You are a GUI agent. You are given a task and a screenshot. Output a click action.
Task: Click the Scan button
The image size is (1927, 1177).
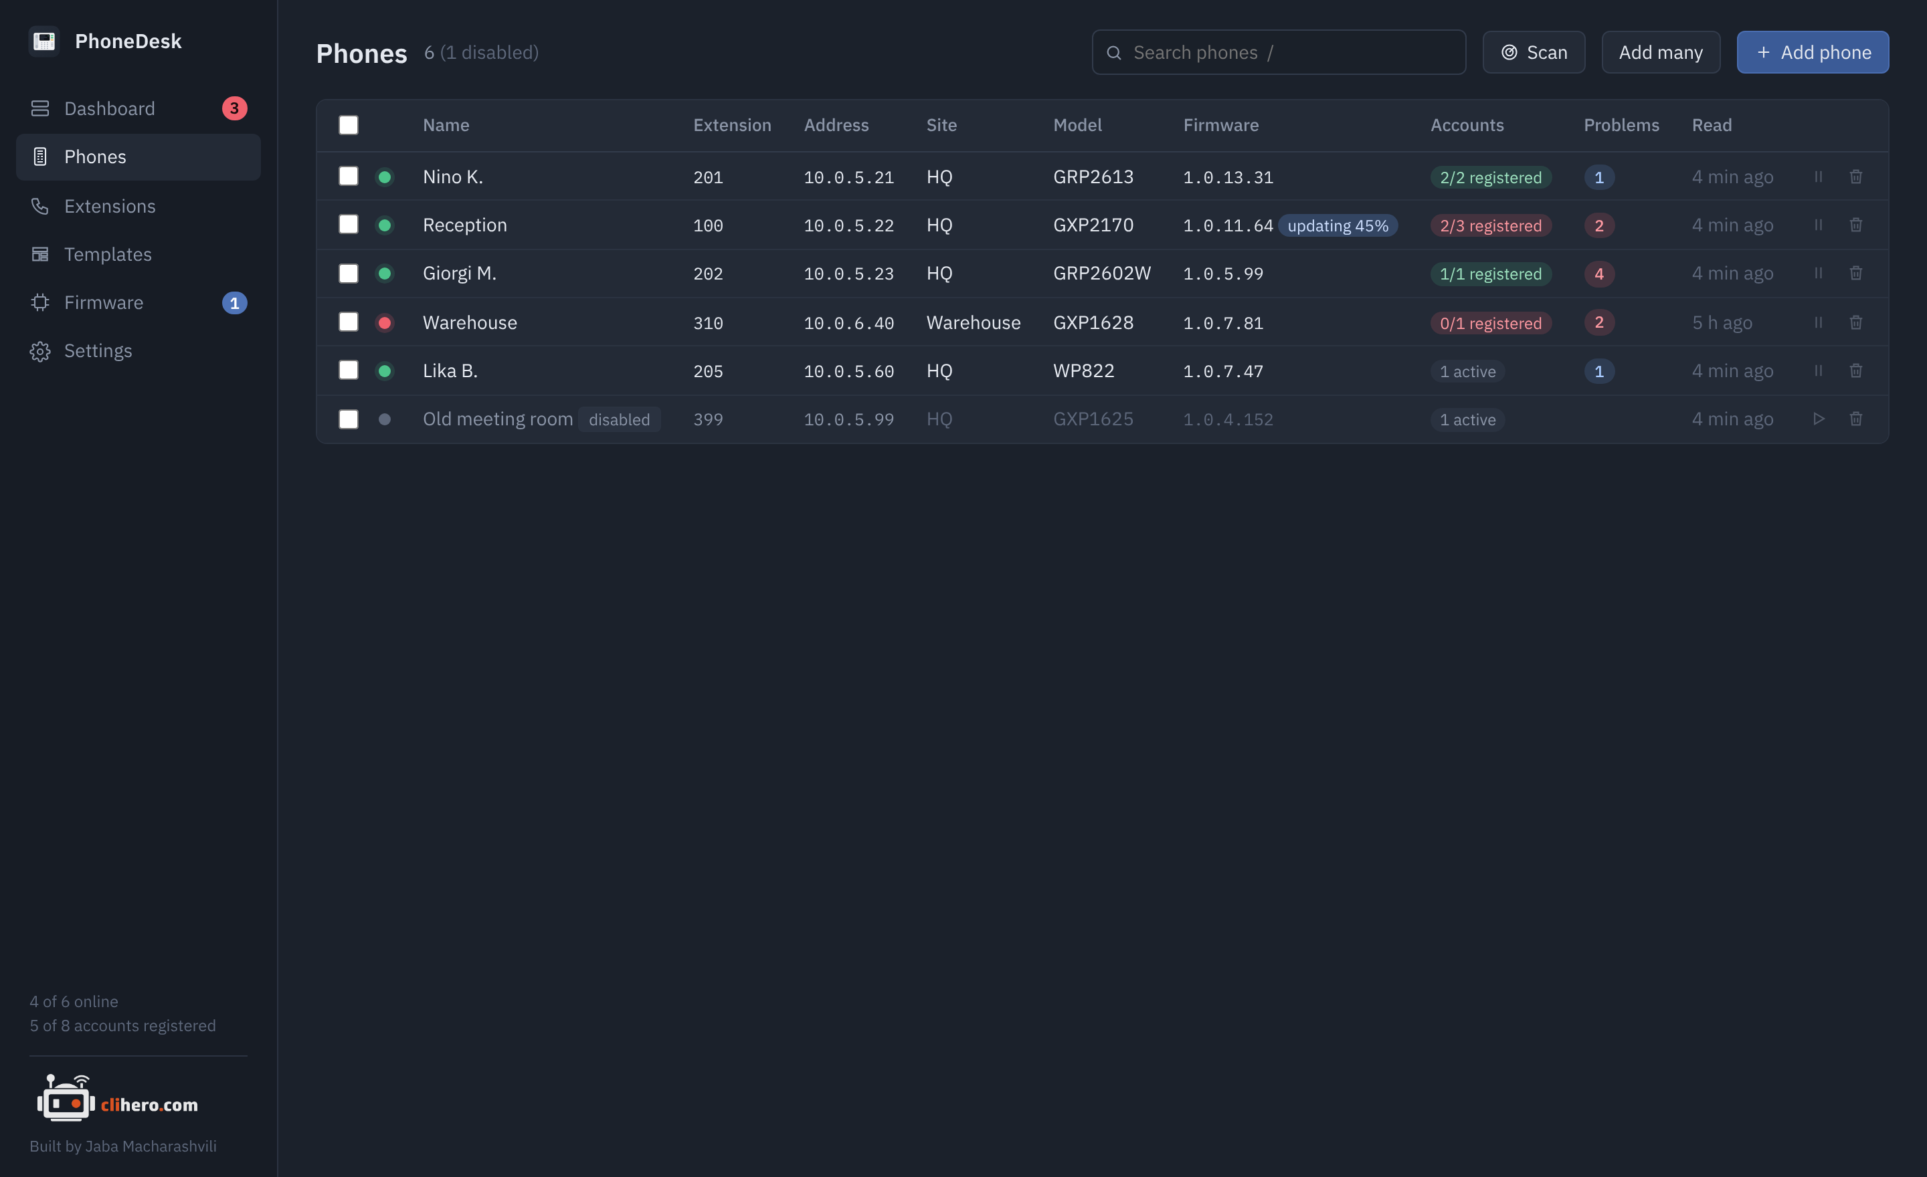[1534, 52]
